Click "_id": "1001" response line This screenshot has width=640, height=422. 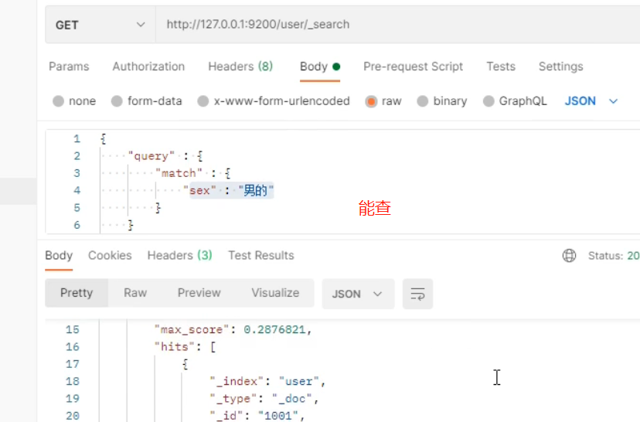(x=257, y=416)
